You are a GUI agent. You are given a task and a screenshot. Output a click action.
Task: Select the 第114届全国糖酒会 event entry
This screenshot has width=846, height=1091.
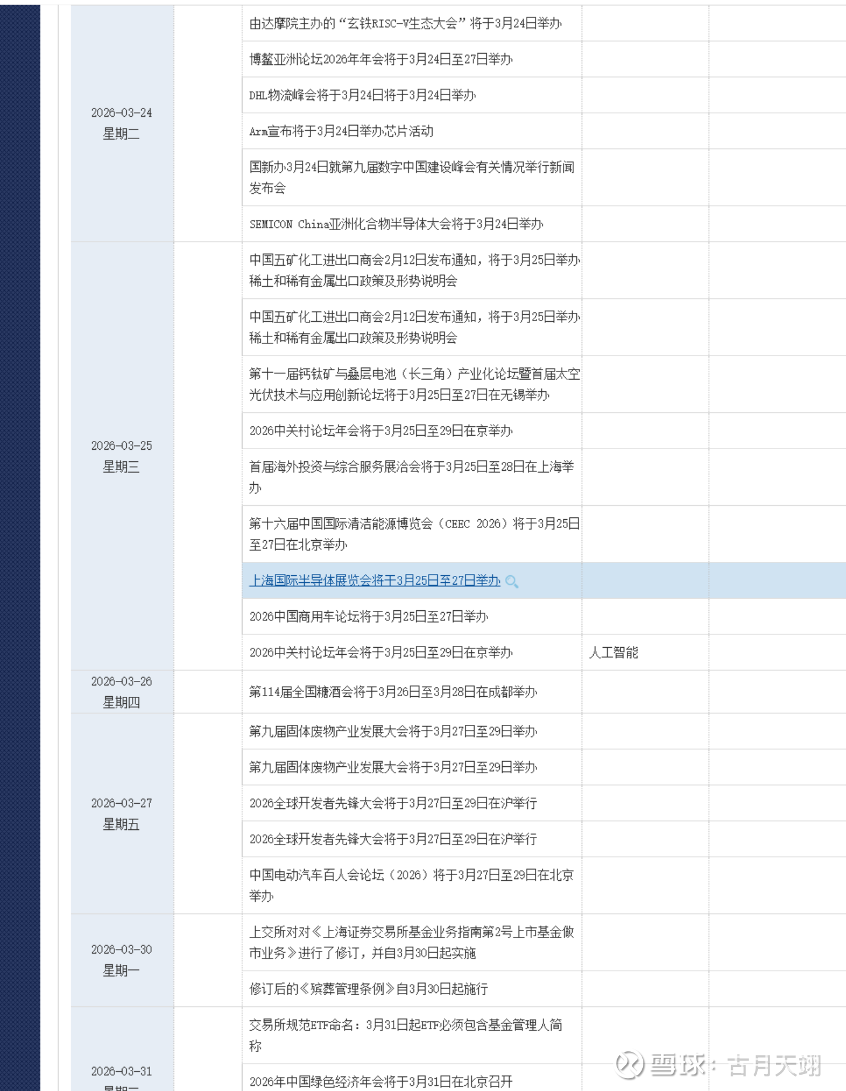pos(393,692)
